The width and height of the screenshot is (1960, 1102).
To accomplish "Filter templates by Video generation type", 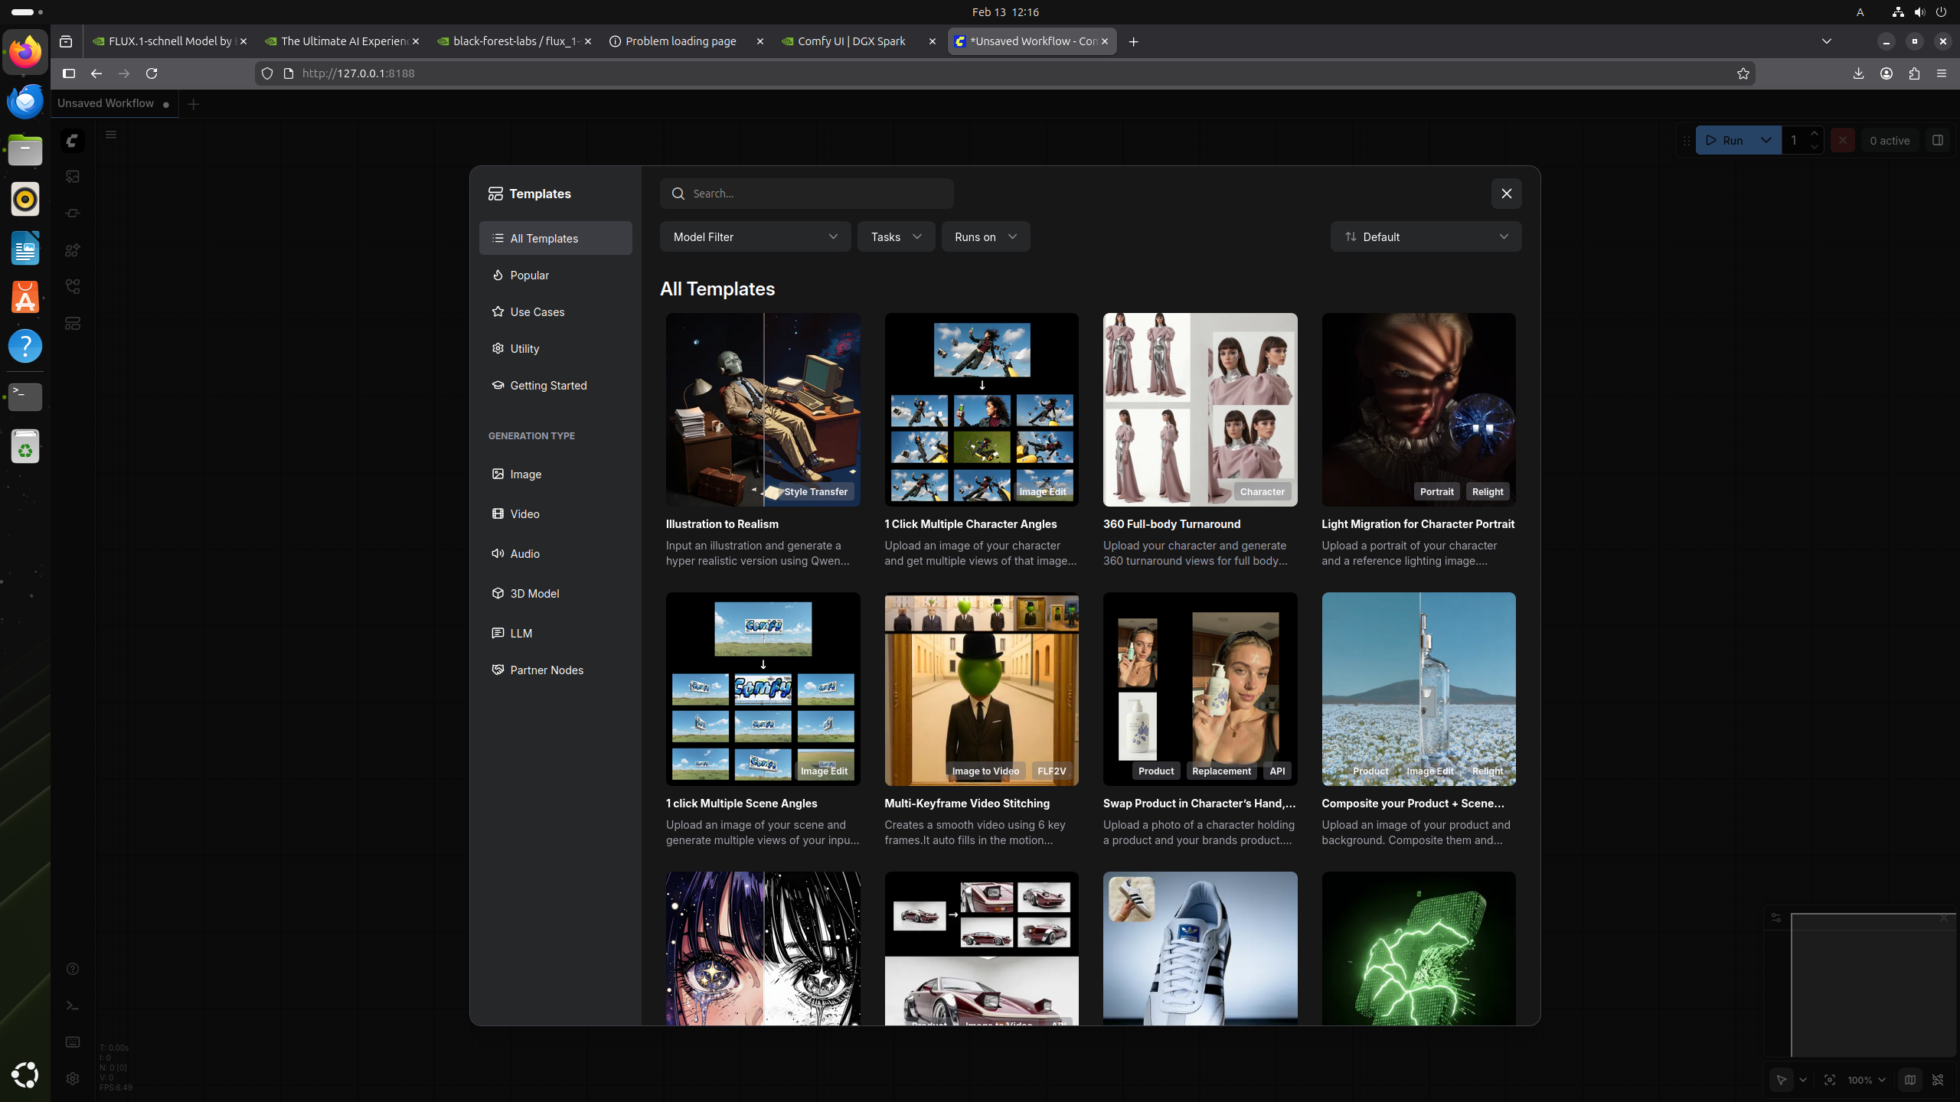I will [524, 514].
